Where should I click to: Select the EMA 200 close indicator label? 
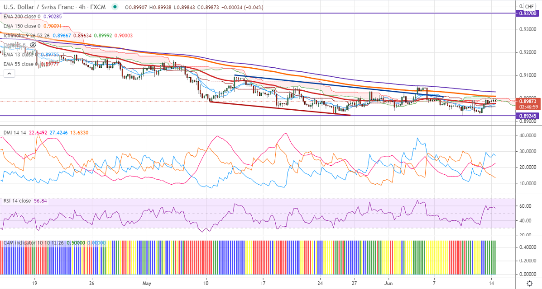22,17
